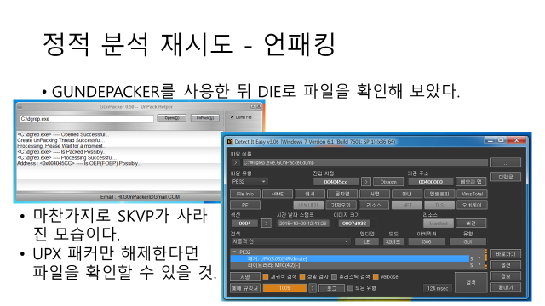Click the DIE file name path field
This screenshot has height=306, width=545.
click(x=365, y=162)
